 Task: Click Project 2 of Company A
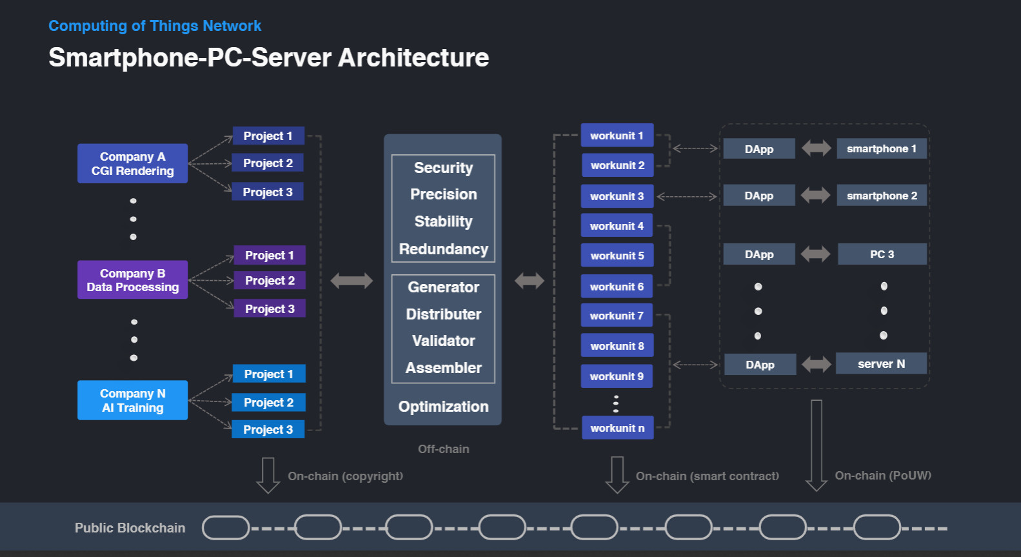(x=268, y=163)
